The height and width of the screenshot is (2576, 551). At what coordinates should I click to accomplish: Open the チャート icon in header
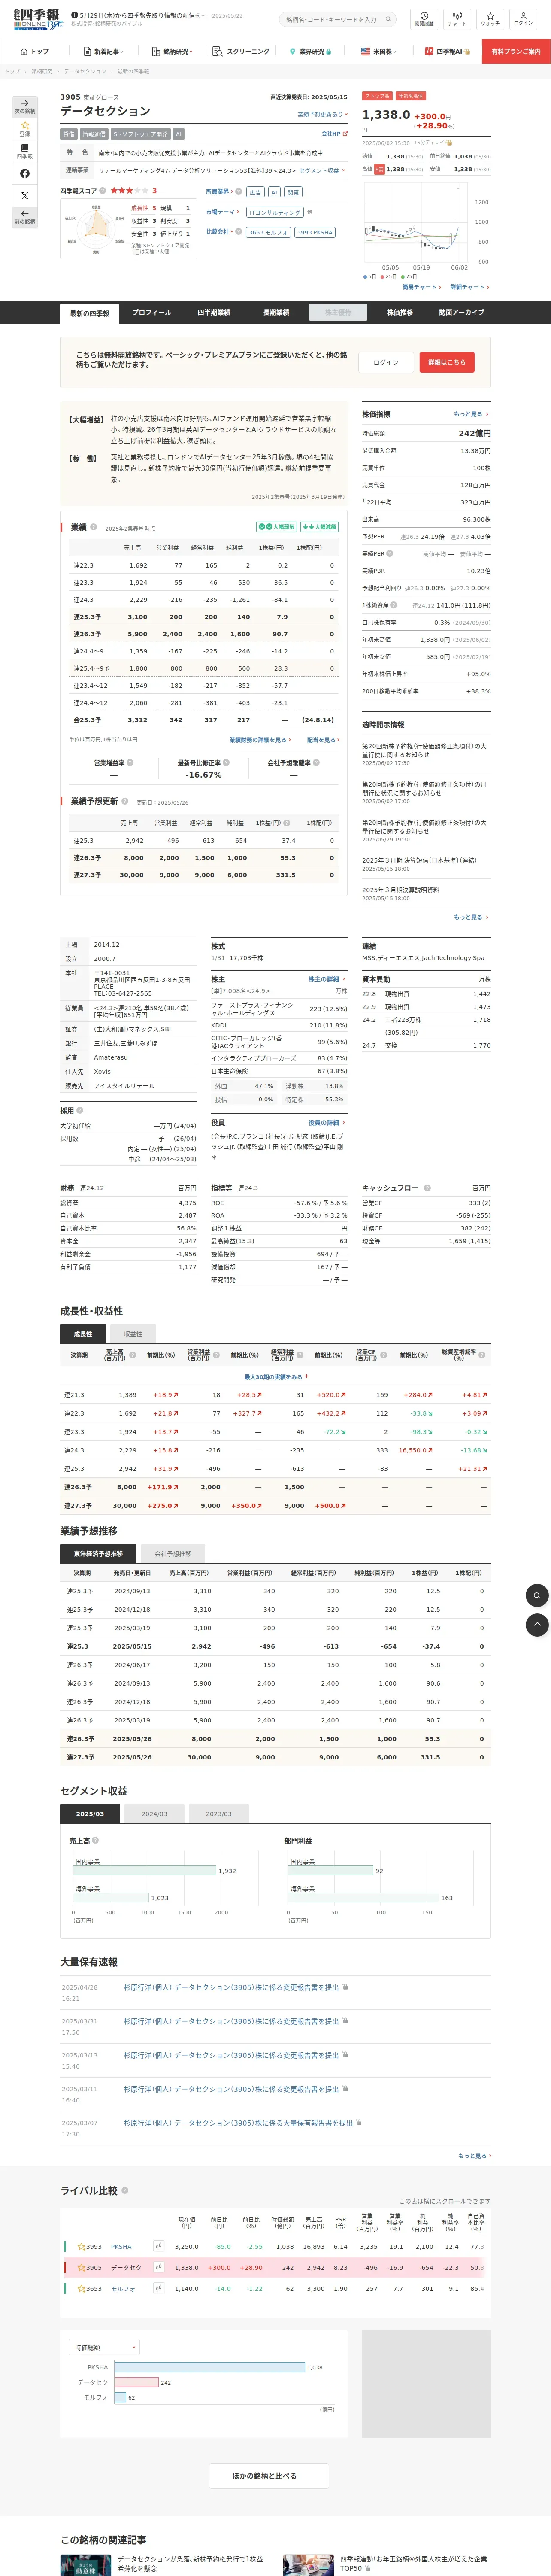coord(457,19)
